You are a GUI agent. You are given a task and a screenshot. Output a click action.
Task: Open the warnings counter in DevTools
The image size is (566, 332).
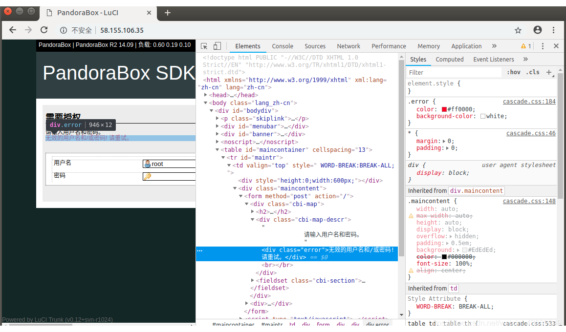(x=526, y=46)
